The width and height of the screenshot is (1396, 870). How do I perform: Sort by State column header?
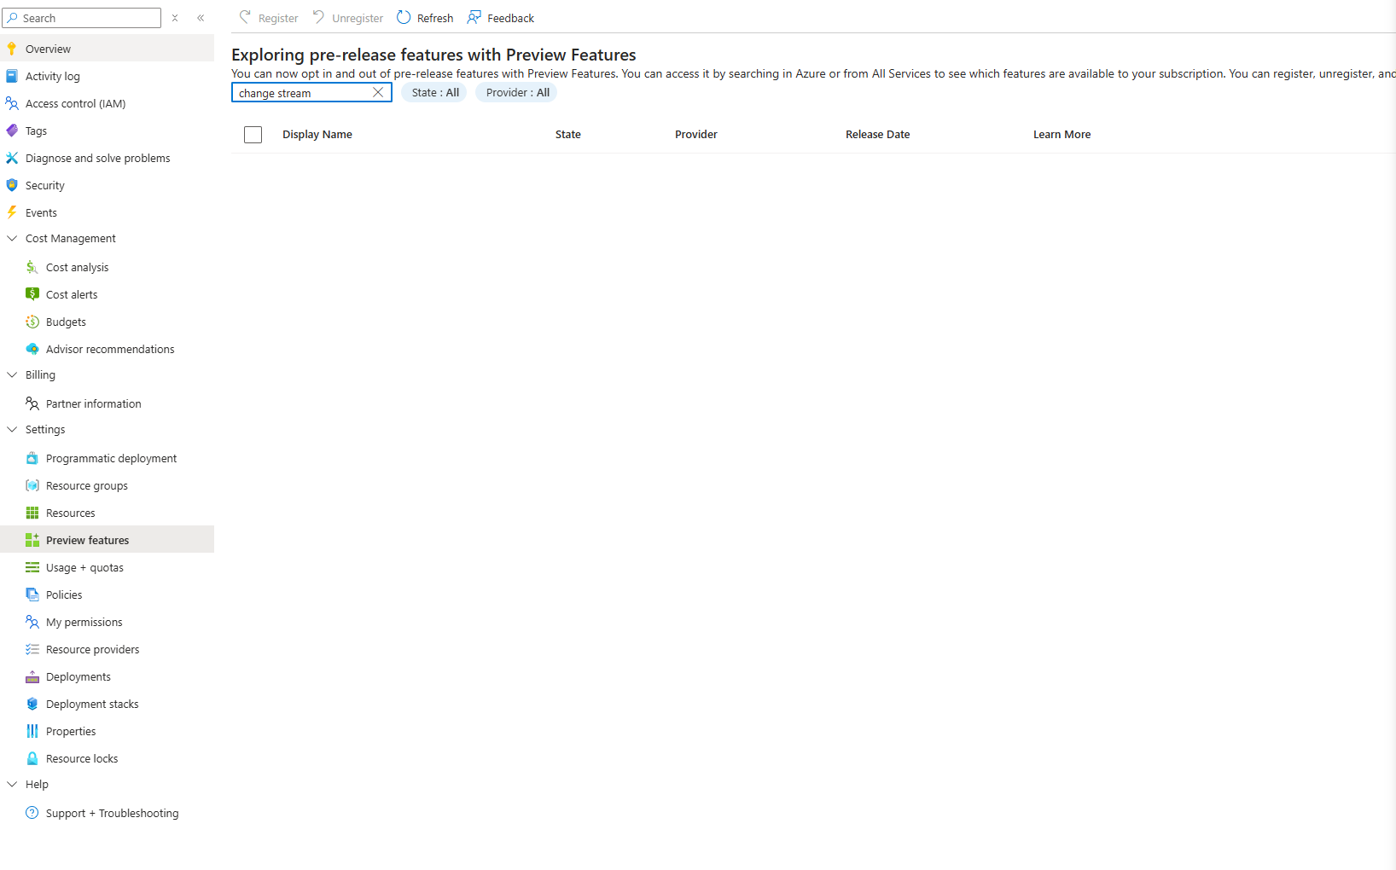point(568,135)
